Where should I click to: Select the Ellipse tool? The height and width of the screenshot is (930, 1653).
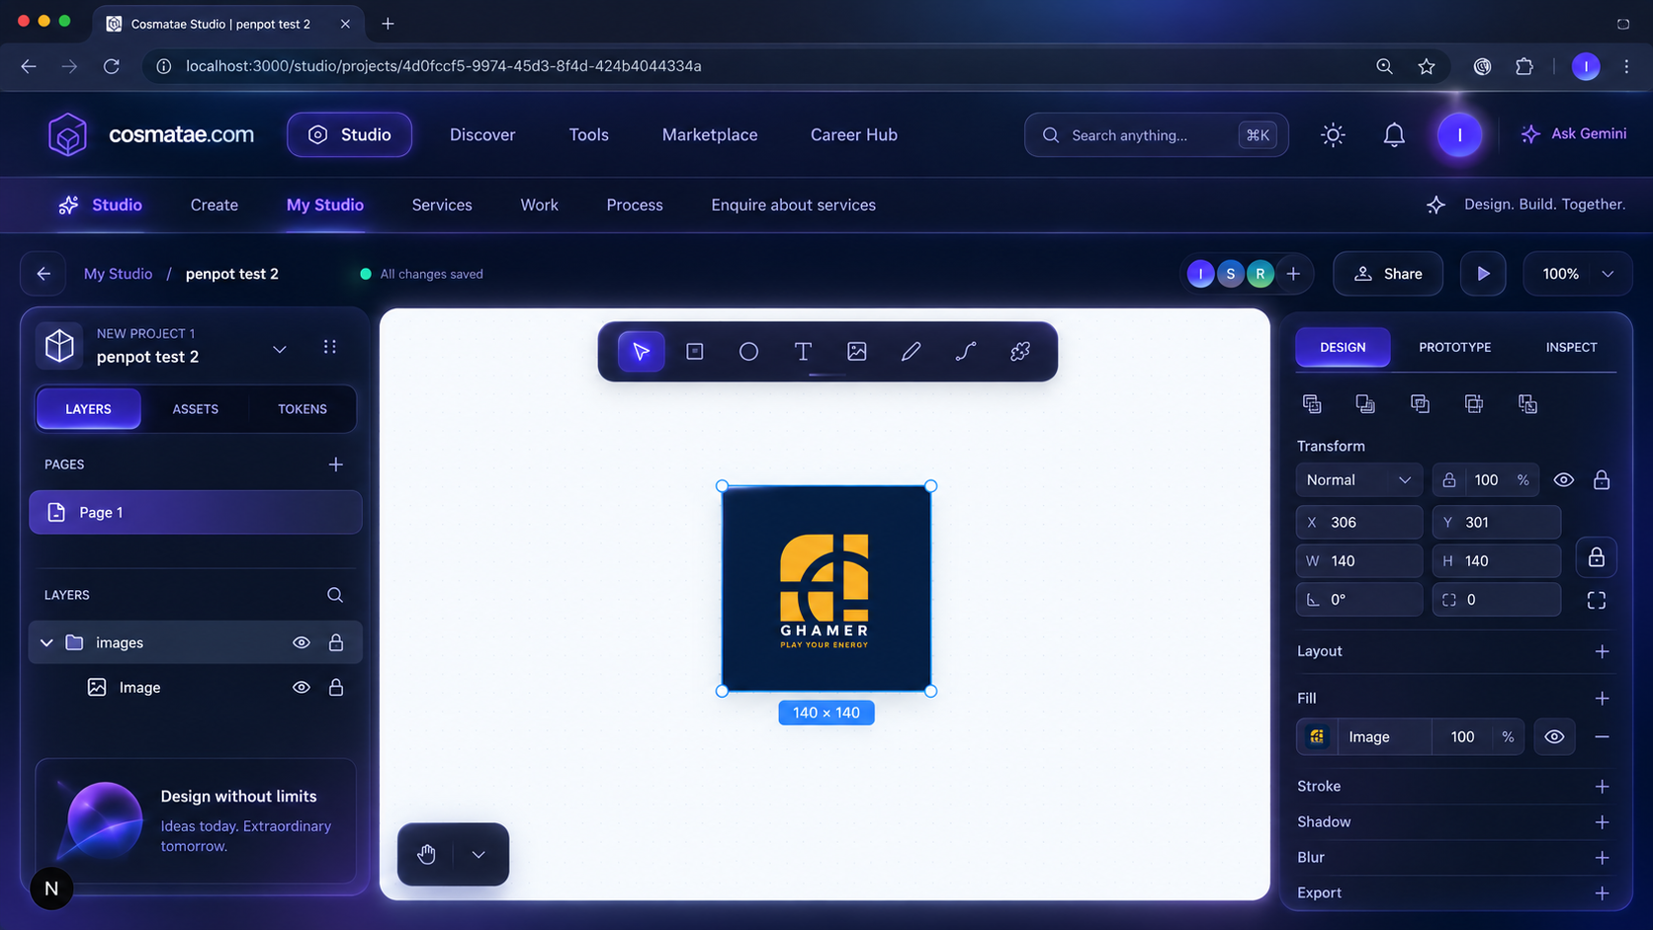pos(748,351)
